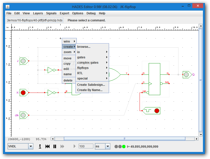Screen dimensions: 210x159
Task: Expand the complex gates submenu
Action: pyautogui.click(x=92, y=62)
